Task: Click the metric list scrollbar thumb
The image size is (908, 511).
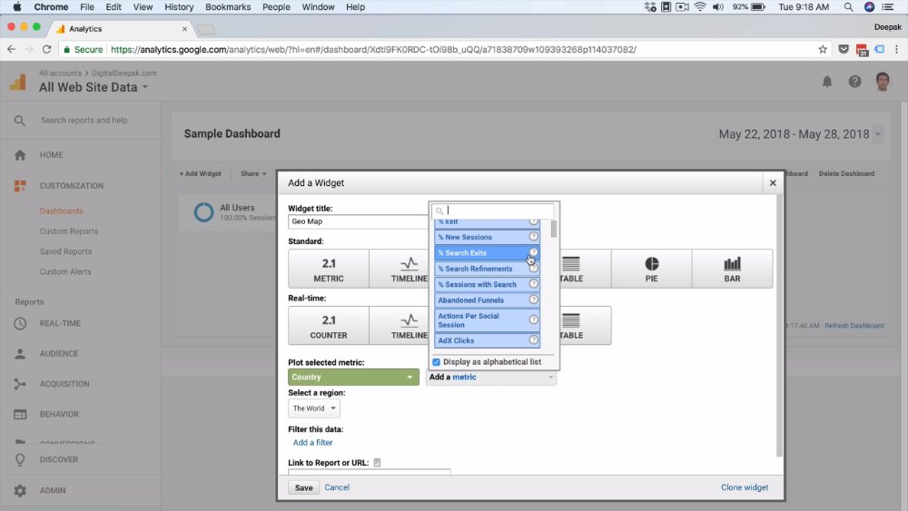Action: (554, 229)
